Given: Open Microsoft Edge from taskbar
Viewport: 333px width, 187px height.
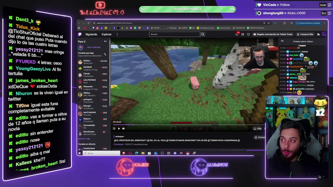Looking at the screenshot, I should (137, 153).
